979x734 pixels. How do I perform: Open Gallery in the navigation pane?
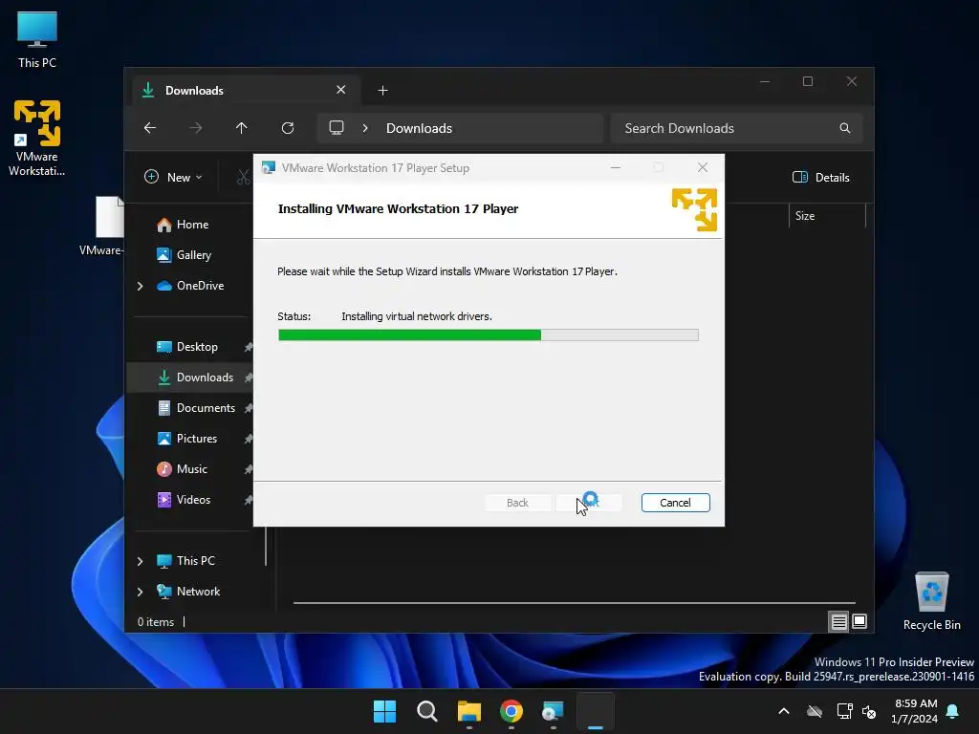click(x=193, y=254)
